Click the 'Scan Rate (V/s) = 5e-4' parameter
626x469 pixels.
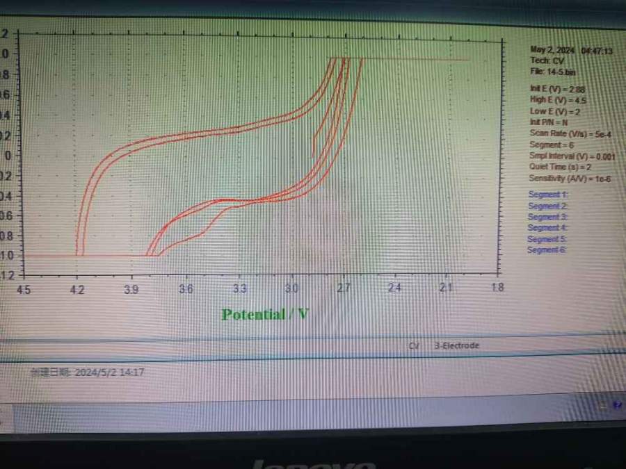pyautogui.click(x=570, y=133)
